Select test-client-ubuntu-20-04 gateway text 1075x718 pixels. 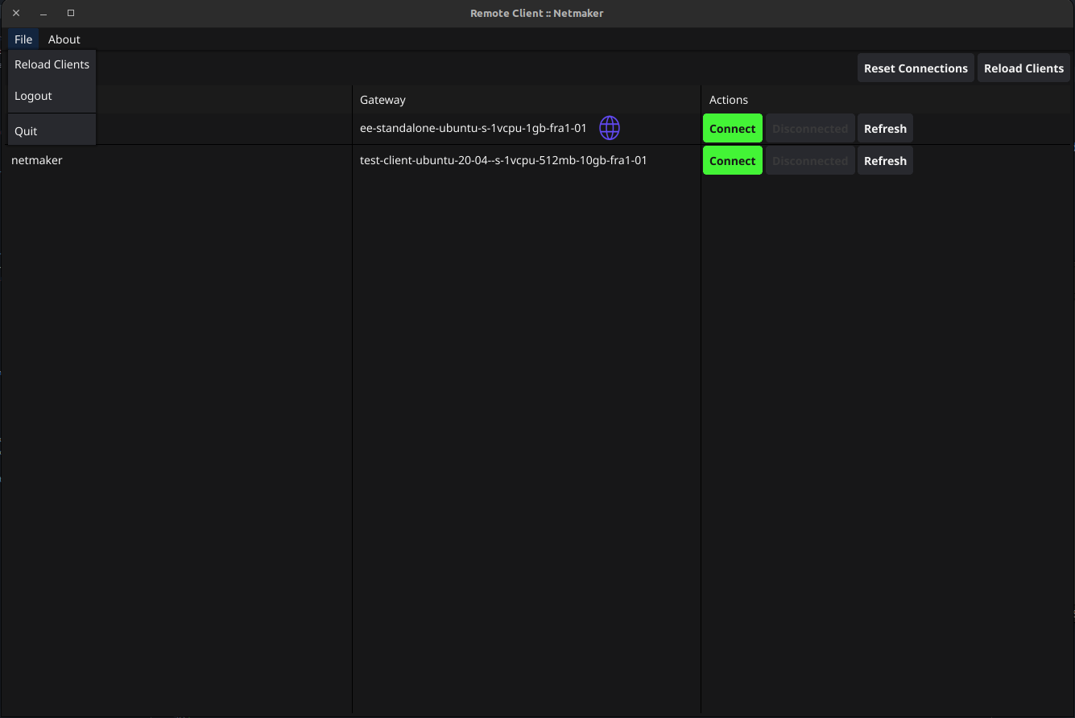click(x=503, y=160)
